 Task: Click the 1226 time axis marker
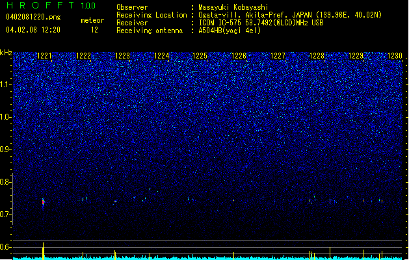pos(239,56)
